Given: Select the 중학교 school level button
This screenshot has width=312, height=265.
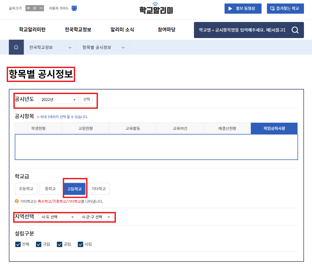Looking at the screenshot, I should click(x=50, y=188).
